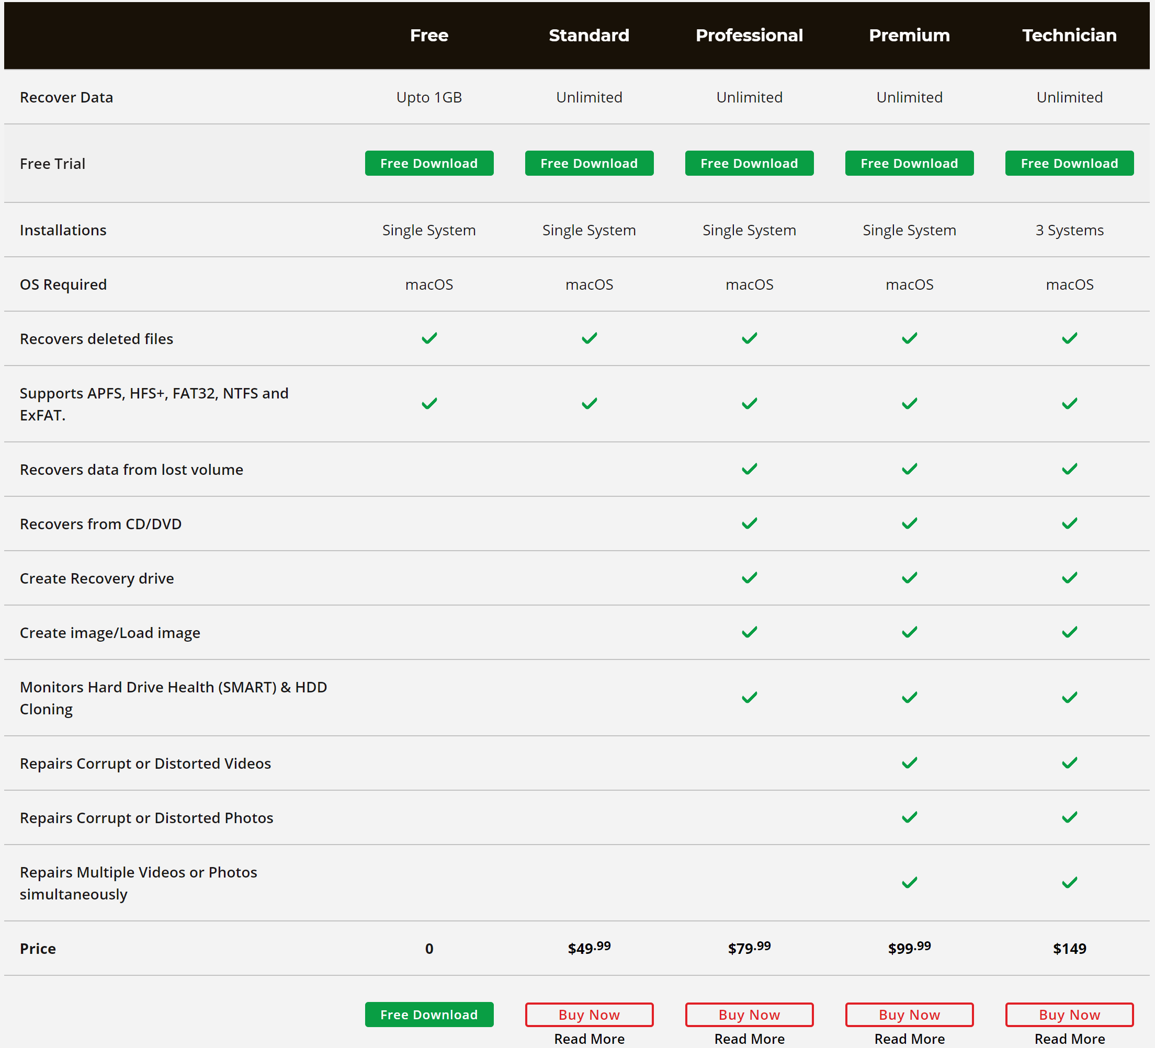Click the $149 Technician price
Screen dimensions: 1155x1048
(1070, 948)
